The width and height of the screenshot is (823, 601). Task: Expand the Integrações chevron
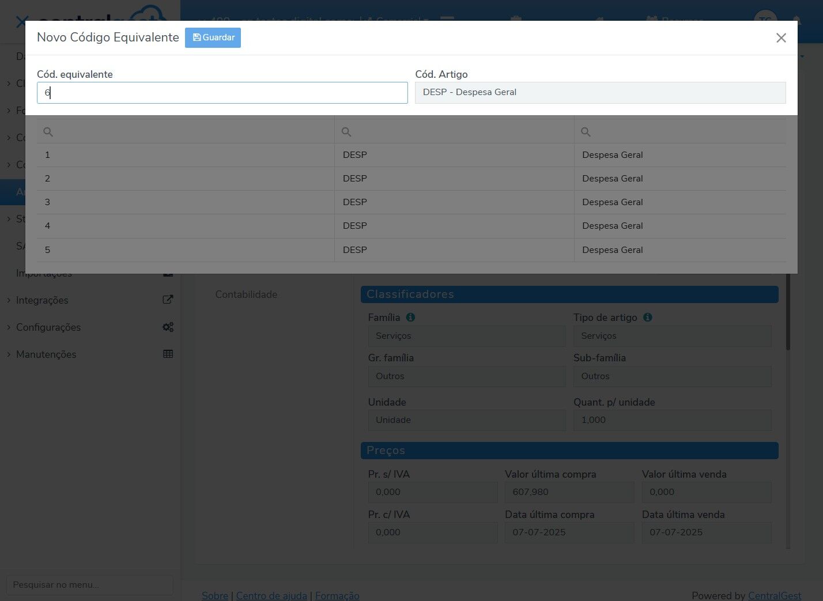(x=9, y=300)
